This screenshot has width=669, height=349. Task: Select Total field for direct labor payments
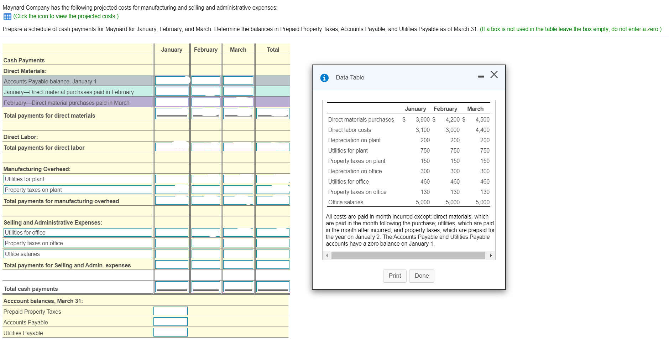click(273, 147)
